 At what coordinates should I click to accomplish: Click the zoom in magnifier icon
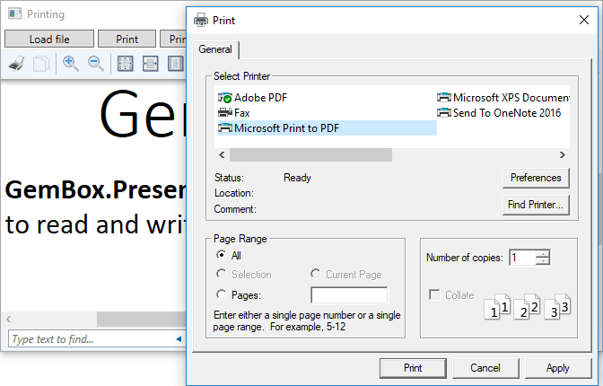pyautogui.click(x=70, y=64)
